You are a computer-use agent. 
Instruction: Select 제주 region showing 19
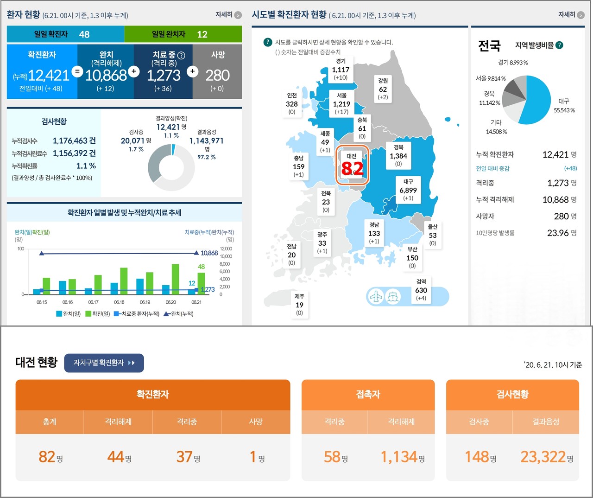click(300, 305)
